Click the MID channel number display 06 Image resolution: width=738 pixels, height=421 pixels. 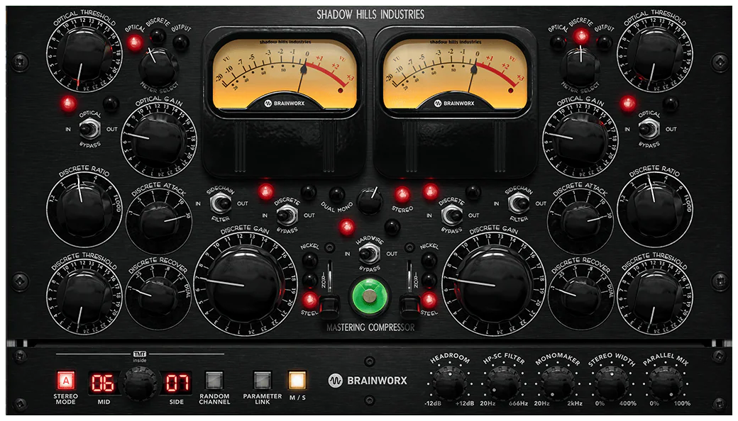(103, 383)
